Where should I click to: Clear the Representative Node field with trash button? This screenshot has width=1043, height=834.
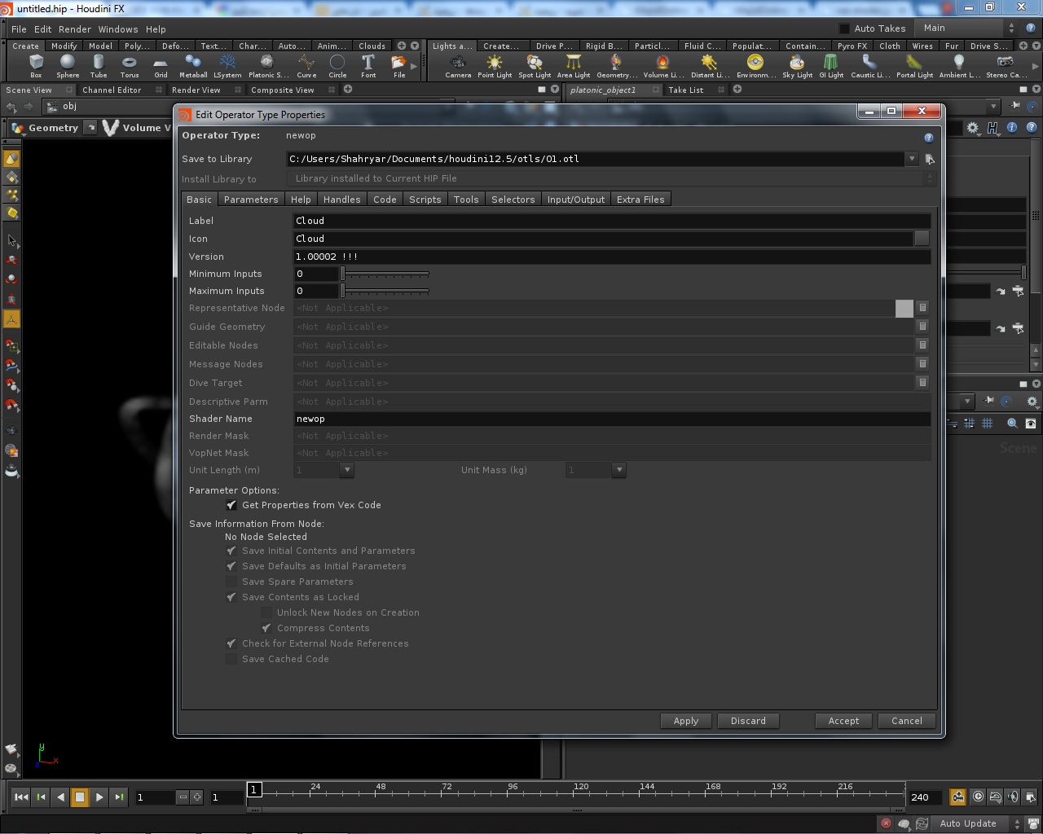922,308
